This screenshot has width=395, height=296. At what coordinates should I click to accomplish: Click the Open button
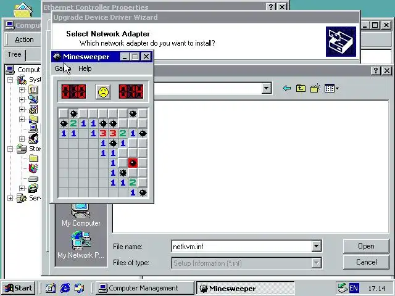pyautogui.click(x=366, y=246)
